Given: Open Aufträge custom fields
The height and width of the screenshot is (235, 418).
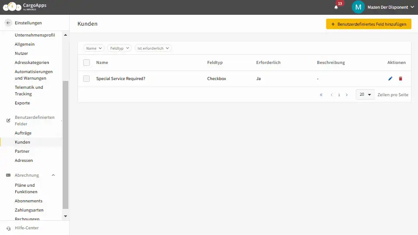Looking at the screenshot, I should coord(23,133).
